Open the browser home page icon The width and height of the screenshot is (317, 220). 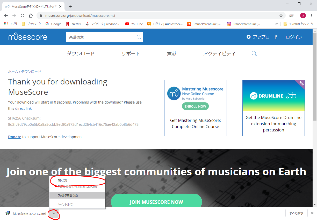click(31, 15)
